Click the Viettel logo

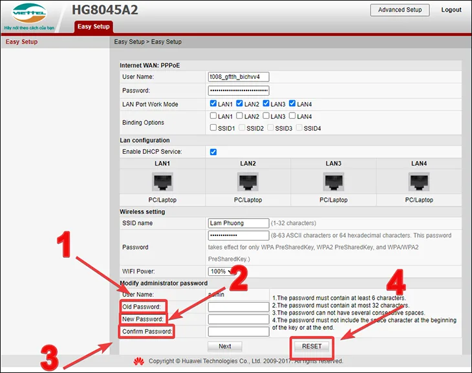[29, 14]
